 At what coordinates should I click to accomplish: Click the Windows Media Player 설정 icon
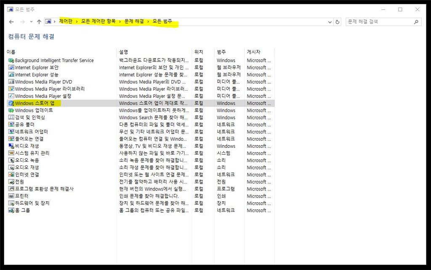11,96
